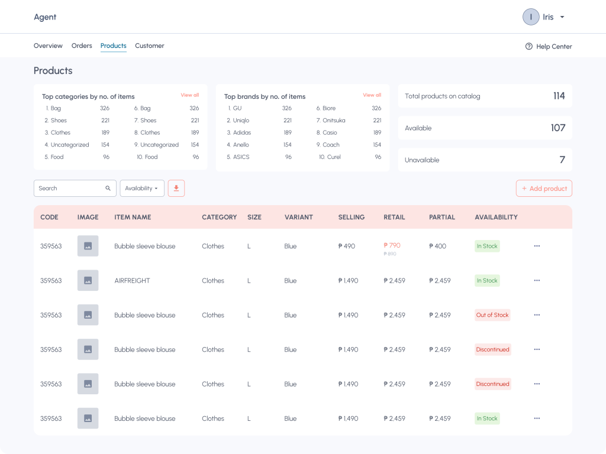
Task: View all top brands
Action: (x=372, y=95)
